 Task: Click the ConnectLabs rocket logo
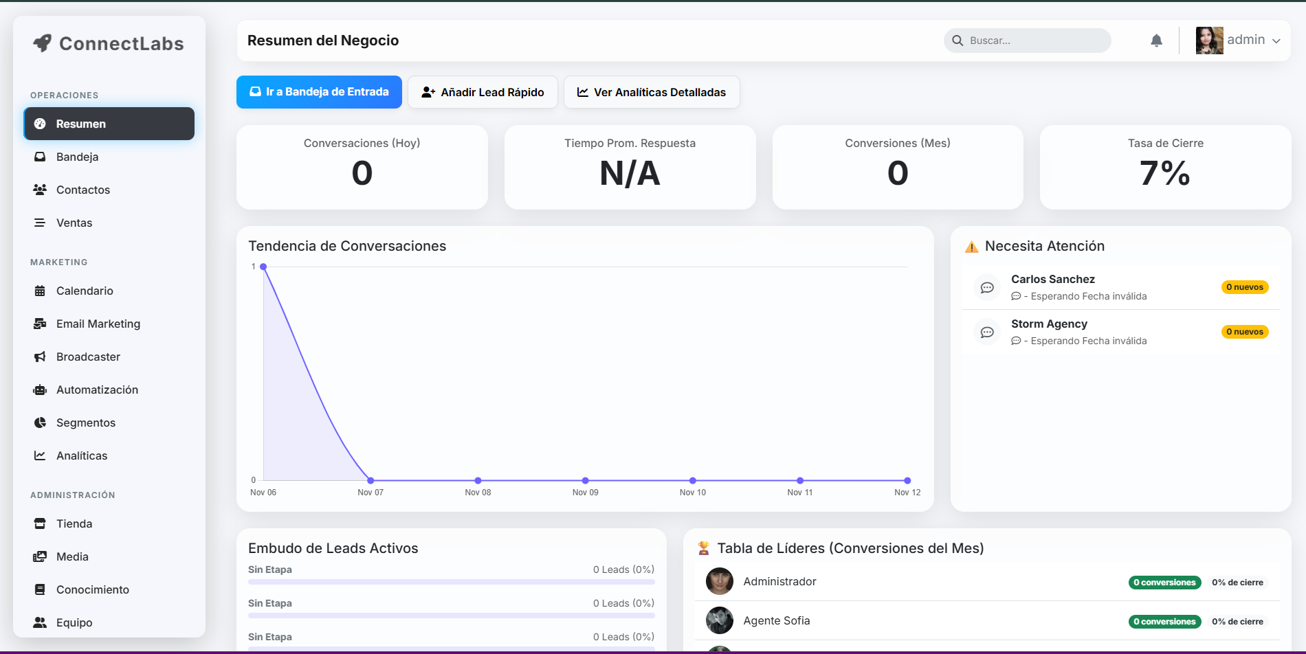click(x=43, y=43)
